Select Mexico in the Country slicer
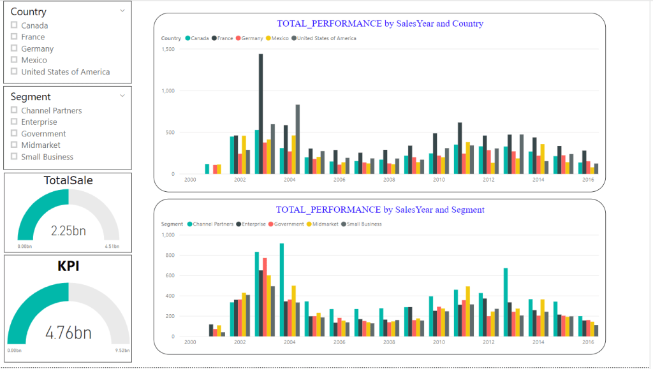Viewport: 653px width, 369px height. pos(14,60)
